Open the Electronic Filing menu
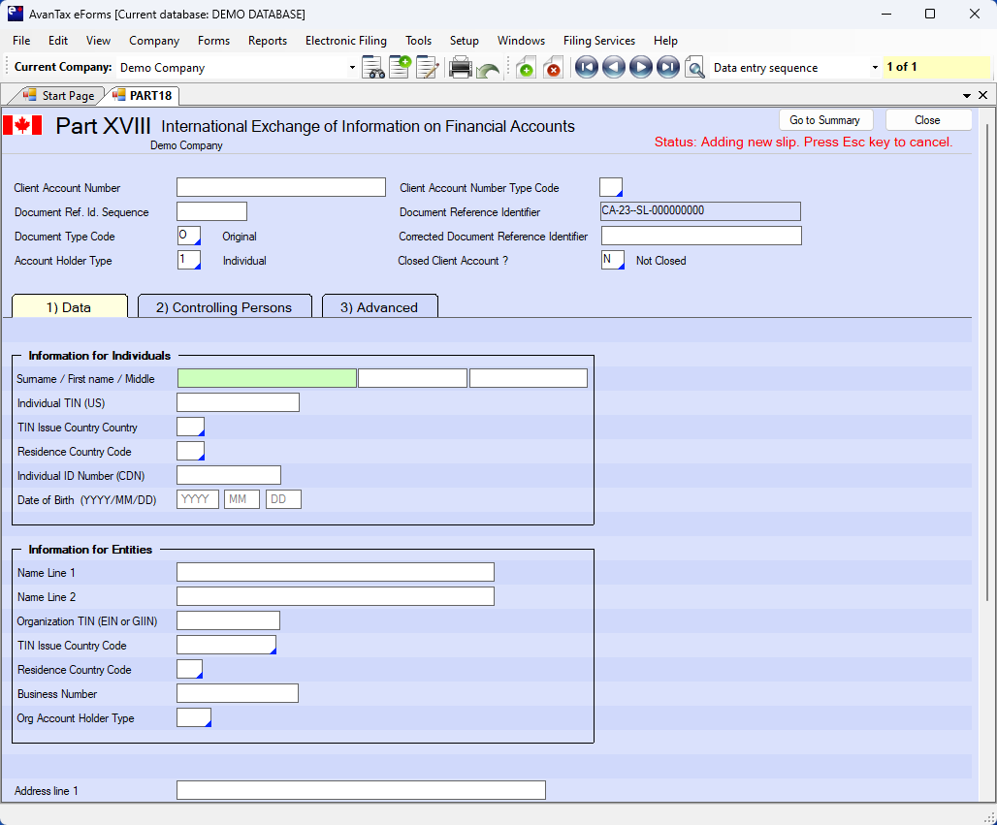 (x=345, y=41)
